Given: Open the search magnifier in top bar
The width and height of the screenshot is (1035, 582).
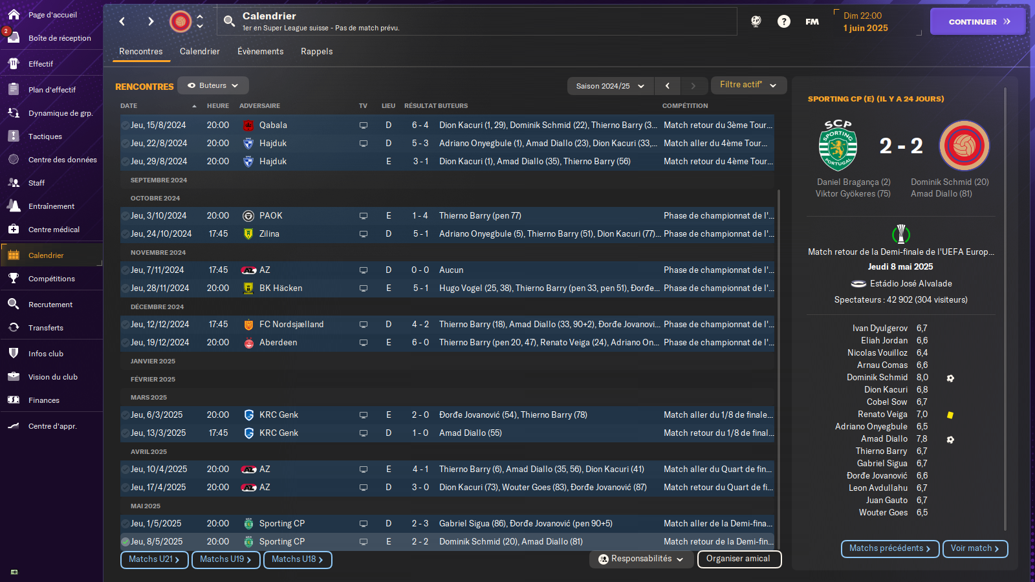Looking at the screenshot, I should coord(229,21).
